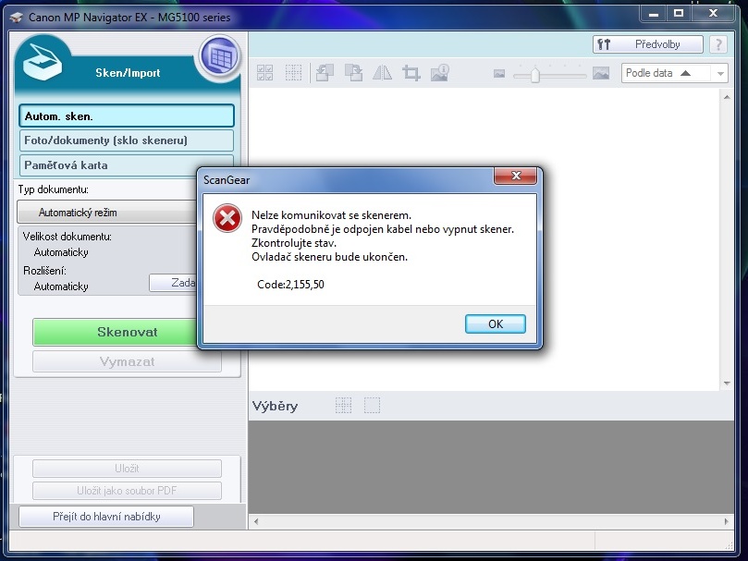Click the horizontal scrollbar left arrow
This screenshot has height=561, width=748.
tap(256, 521)
